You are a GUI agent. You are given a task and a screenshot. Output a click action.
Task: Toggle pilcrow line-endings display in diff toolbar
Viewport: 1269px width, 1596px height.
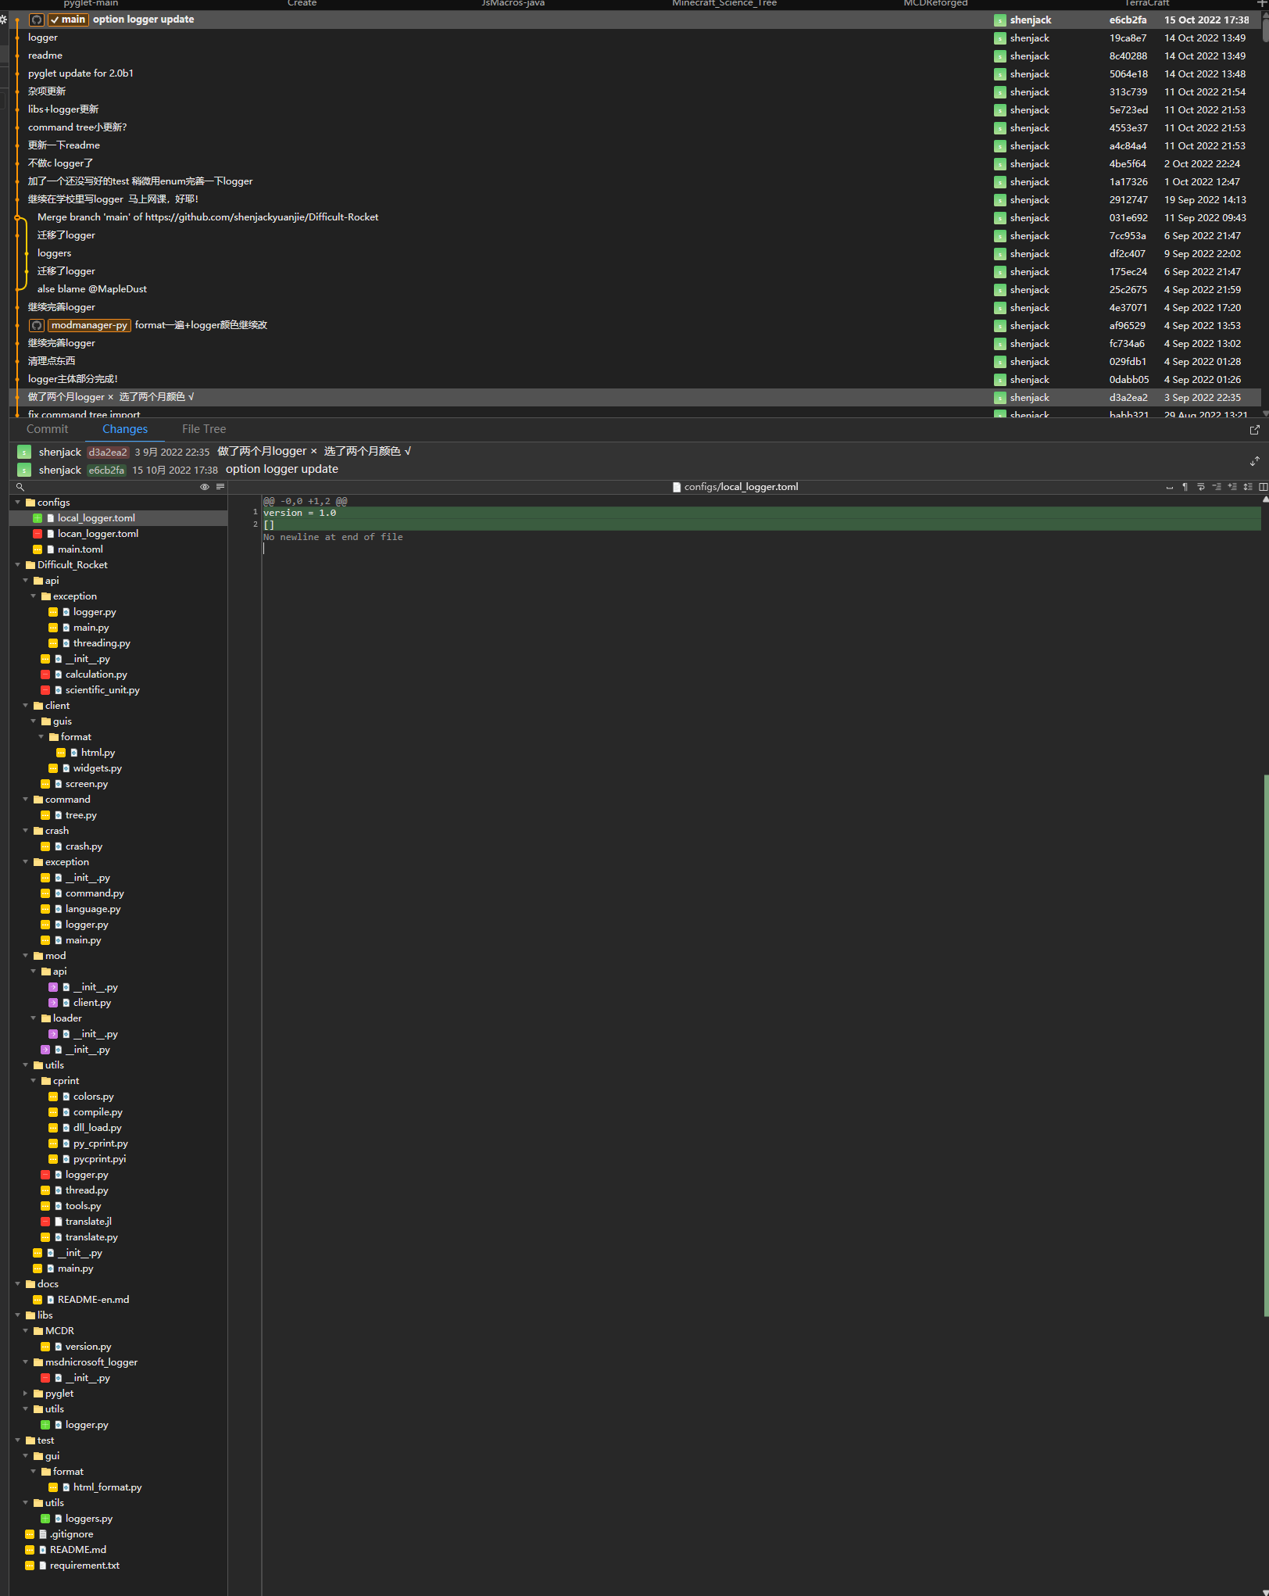tap(1185, 487)
